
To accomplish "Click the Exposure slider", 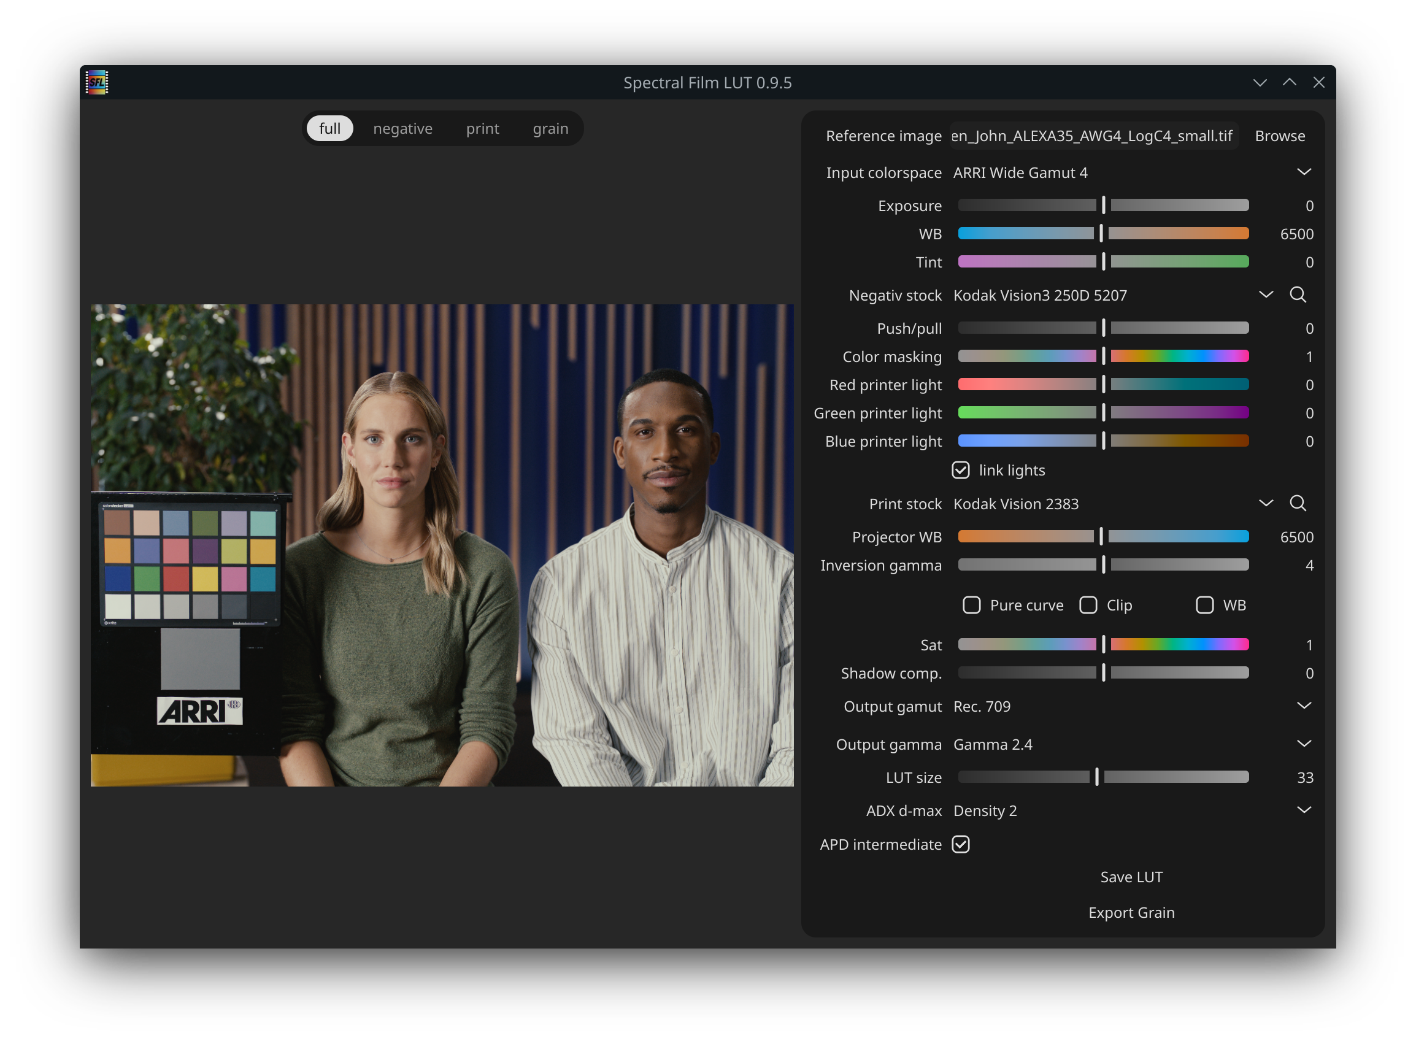I will (x=1103, y=205).
